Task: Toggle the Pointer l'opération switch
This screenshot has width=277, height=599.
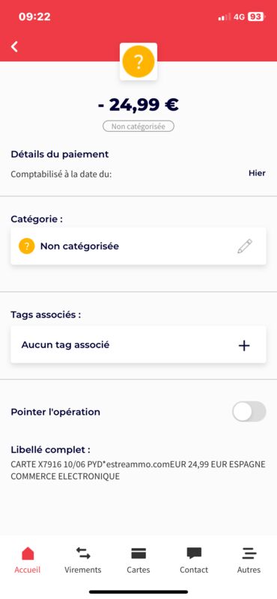Action: click(x=249, y=411)
